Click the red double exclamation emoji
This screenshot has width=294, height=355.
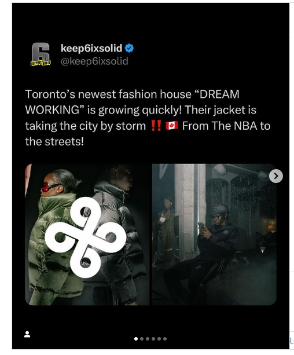(156, 126)
